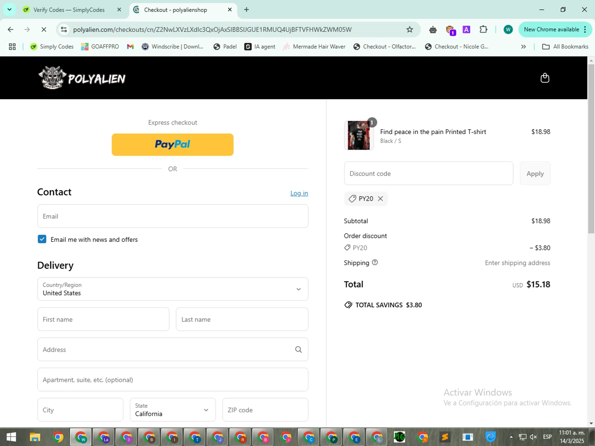Open the IA agent bookmark
Image resolution: width=595 pixels, height=446 pixels.
click(260, 47)
